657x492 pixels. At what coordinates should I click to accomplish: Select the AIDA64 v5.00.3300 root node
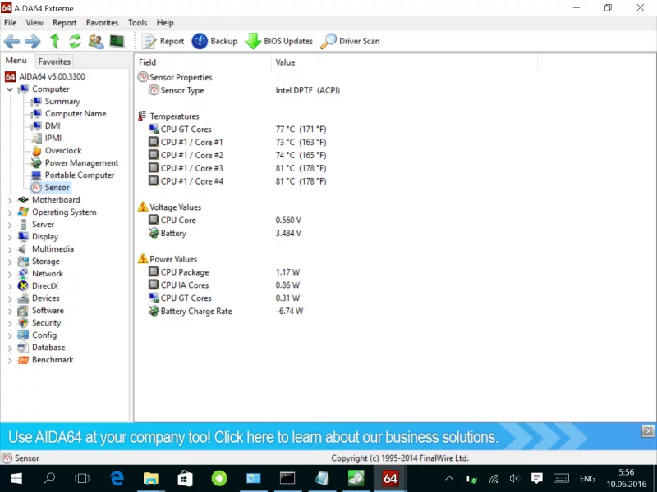(x=52, y=76)
